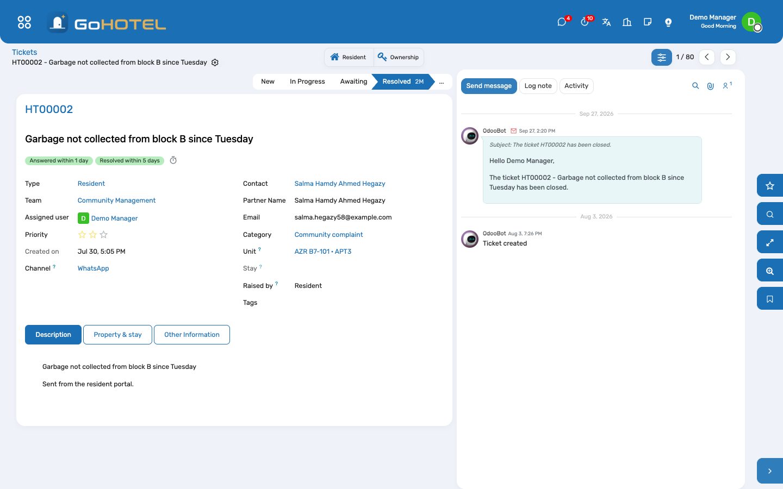Viewport: 783px width, 489px height.
Task: Switch to the Property & stay tab
Action: click(x=117, y=335)
